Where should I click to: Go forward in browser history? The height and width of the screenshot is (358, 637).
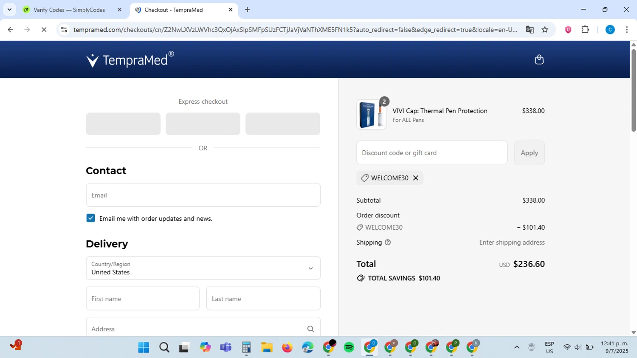coord(27,30)
